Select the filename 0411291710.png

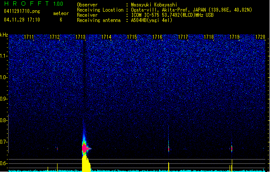pyautogui.click(x=22, y=11)
